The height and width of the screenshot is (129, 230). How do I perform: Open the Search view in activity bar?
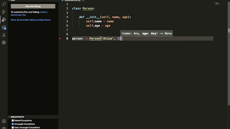[x=4, y=4]
